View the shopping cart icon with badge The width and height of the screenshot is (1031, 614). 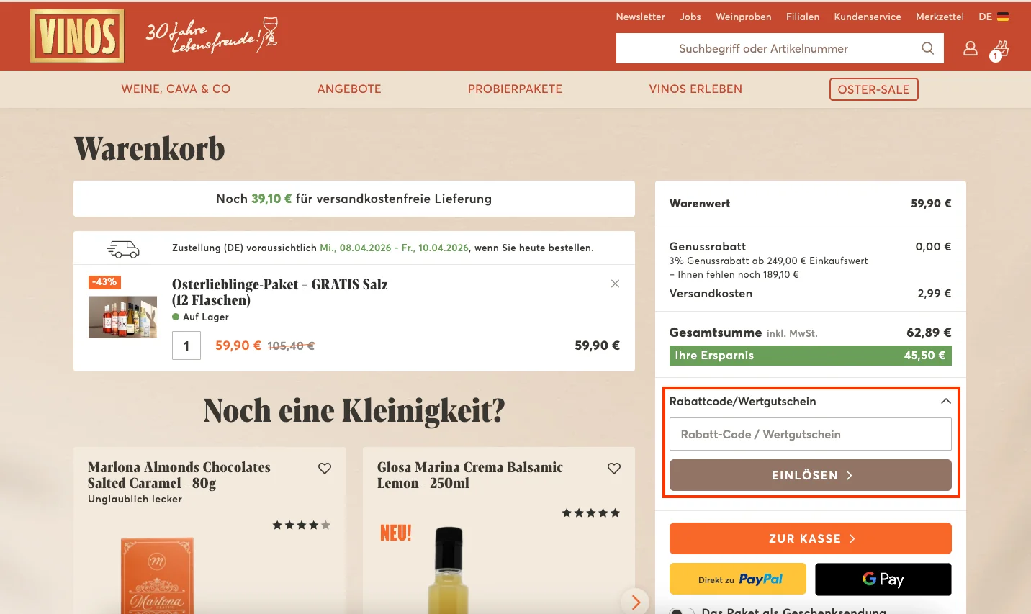pyautogui.click(x=999, y=48)
